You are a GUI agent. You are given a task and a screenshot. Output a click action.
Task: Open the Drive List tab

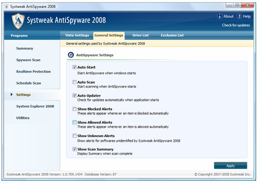point(140,35)
